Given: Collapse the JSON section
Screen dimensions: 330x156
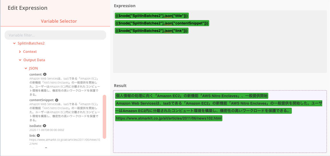Looking at the screenshot, I should (x=26, y=68).
